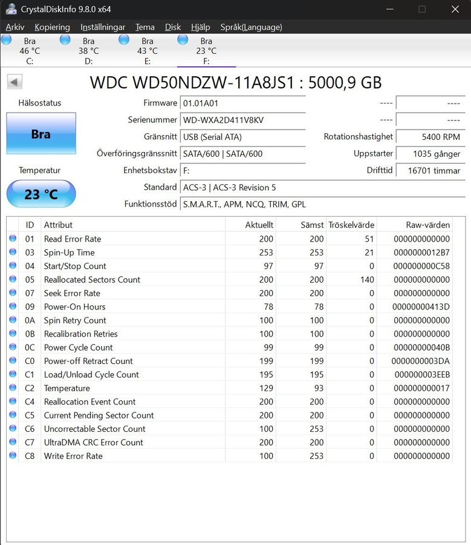471x545 pixels.
Task: Switch to drive C: at 46 °C
Action: 30,51
